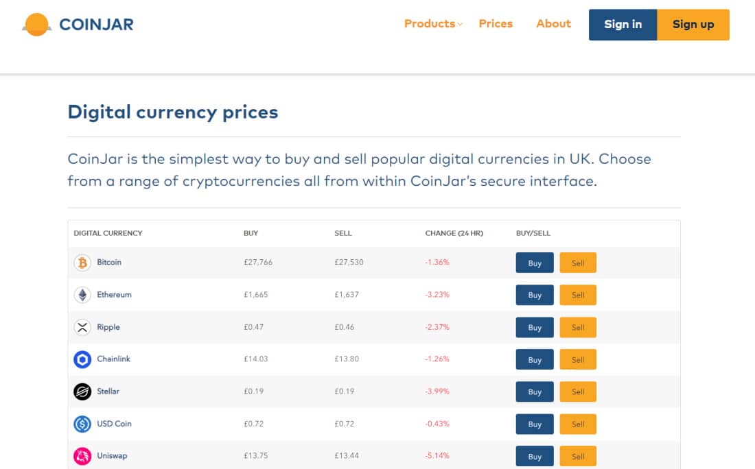The width and height of the screenshot is (755, 469).
Task: Click the Change (24 hr) column header
Action: coord(454,233)
